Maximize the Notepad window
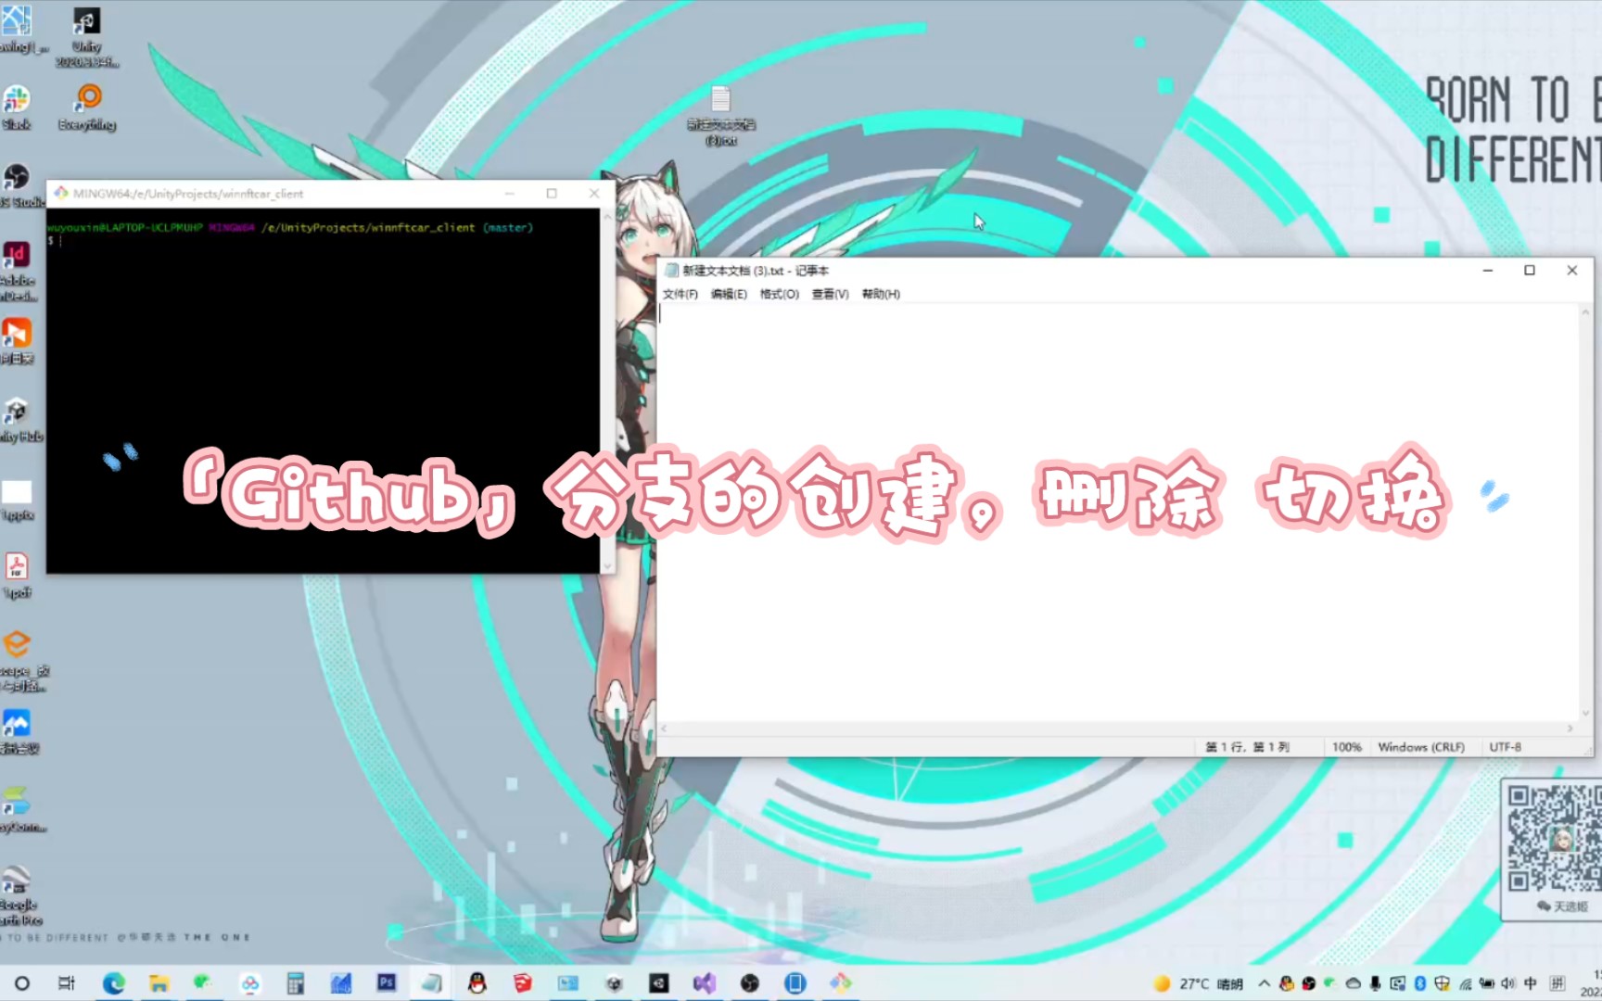 tap(1530, 271)
